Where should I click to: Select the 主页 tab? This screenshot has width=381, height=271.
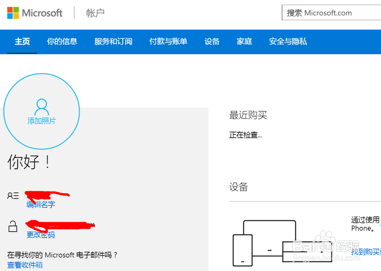click(22, 42)
